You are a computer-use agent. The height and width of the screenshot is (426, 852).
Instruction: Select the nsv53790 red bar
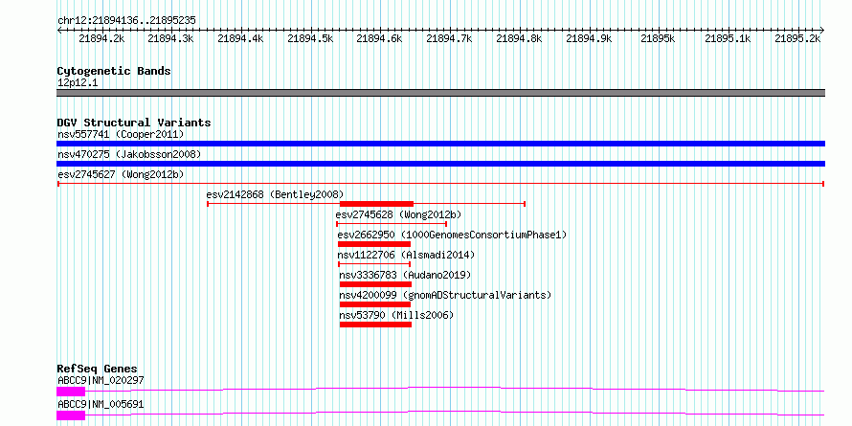[375, 325]
